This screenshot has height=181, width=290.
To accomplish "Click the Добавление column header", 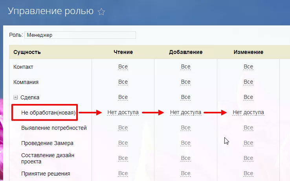I will [x=186, y=52].
